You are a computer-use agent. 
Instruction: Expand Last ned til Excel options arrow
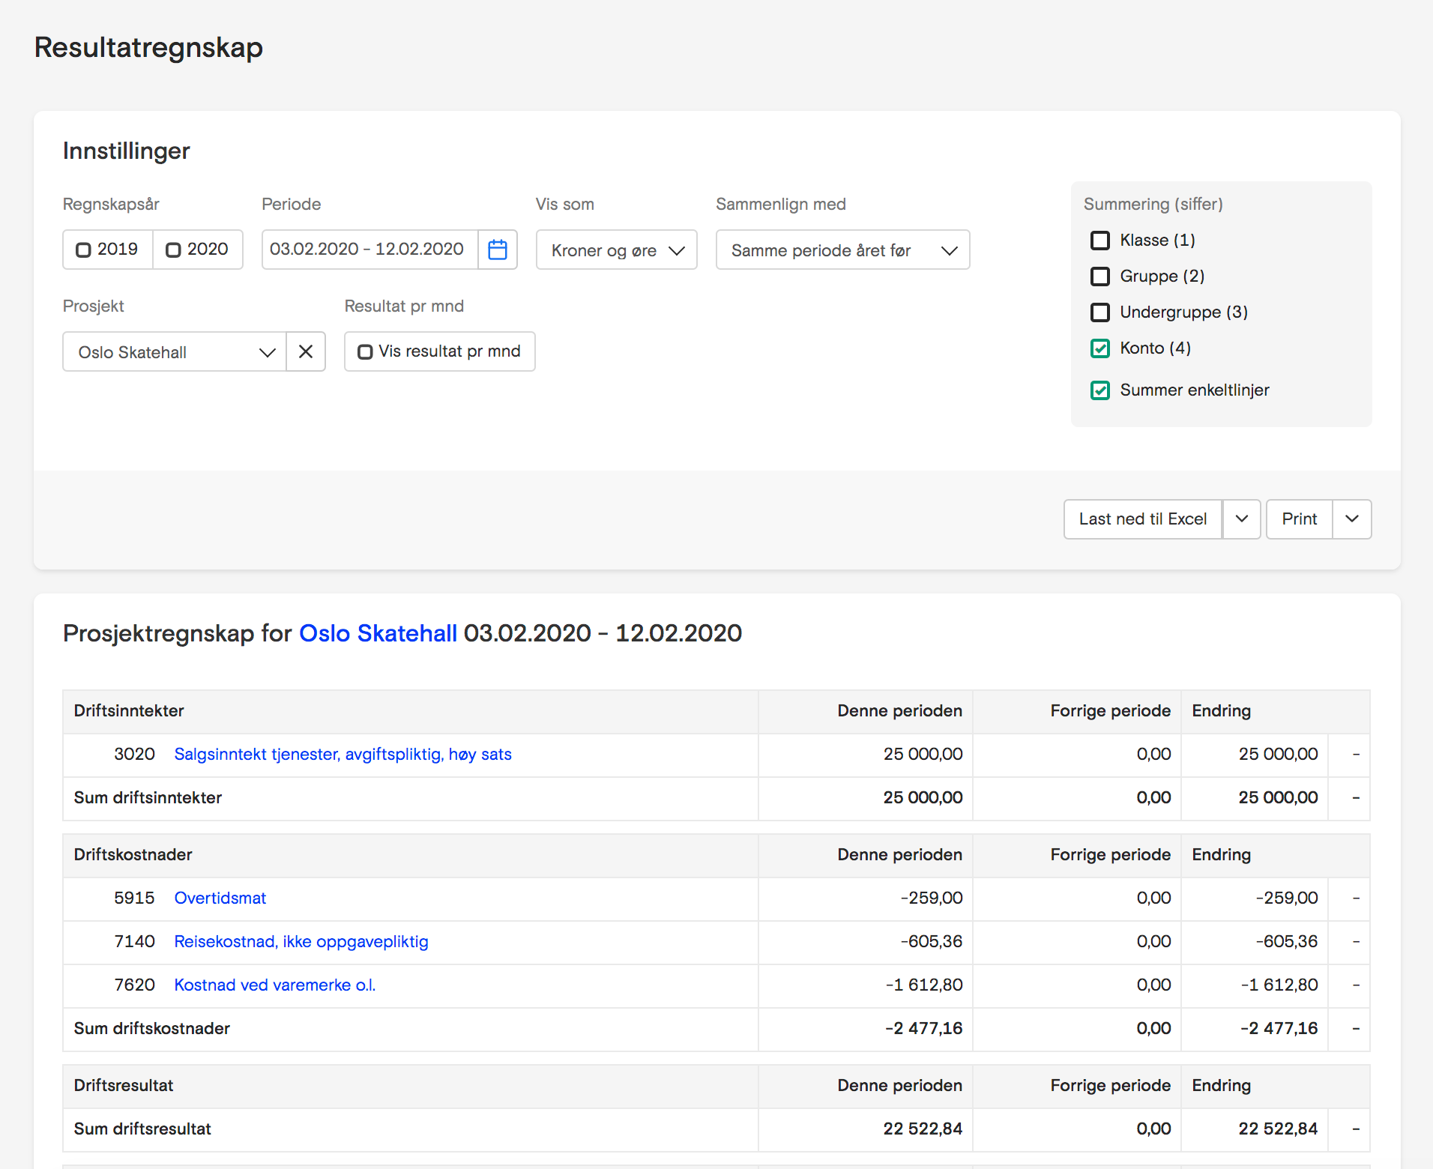click(1241, 519)
